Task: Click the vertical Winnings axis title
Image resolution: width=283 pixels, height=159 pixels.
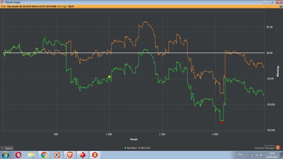Action: click(278, 71)
